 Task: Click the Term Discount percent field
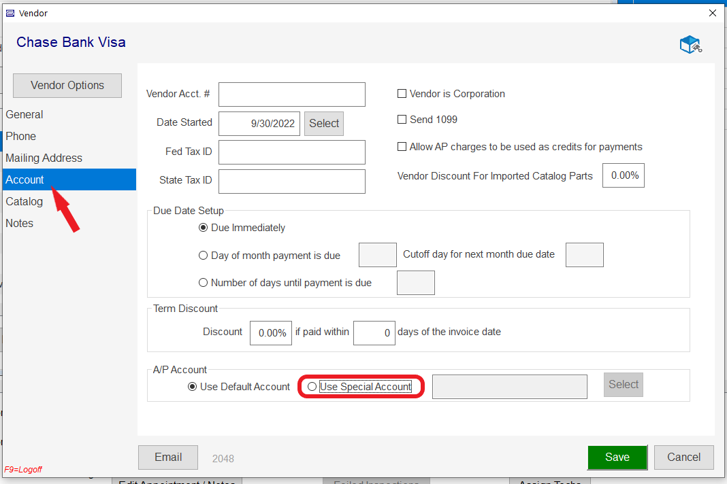coord(271,333)
